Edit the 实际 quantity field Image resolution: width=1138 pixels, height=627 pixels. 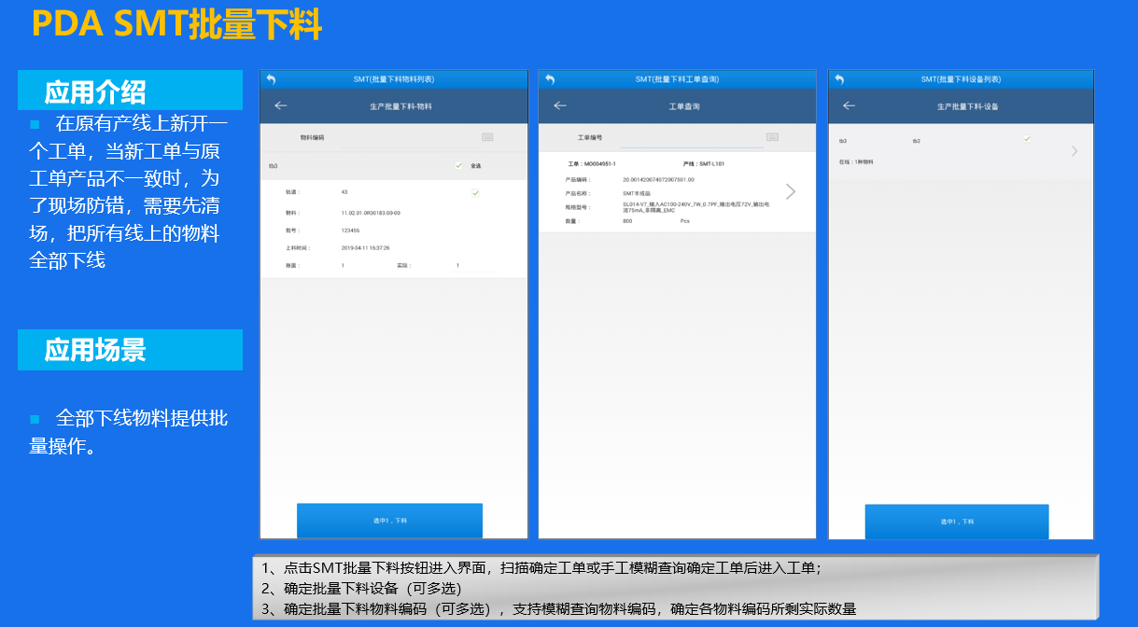coord(474,266)
